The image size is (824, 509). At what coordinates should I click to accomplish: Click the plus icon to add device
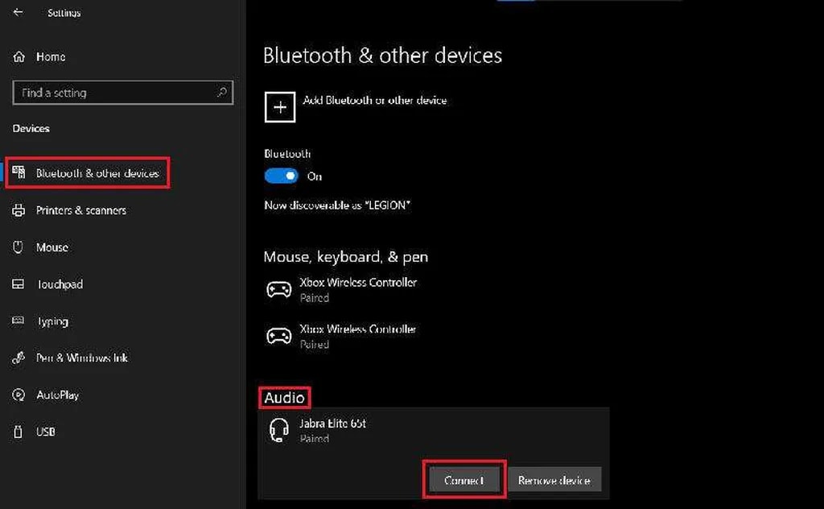(280, 107)
